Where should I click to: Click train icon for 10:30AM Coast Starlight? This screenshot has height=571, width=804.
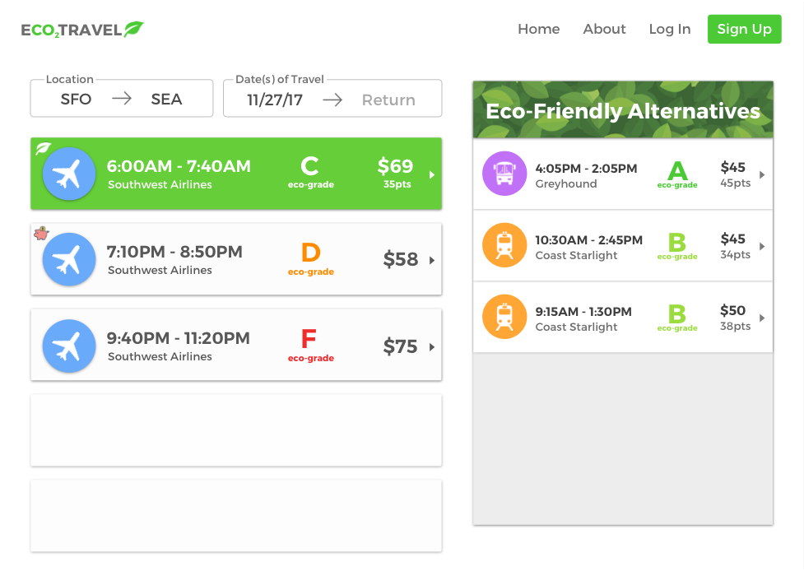tap(504, 245)
